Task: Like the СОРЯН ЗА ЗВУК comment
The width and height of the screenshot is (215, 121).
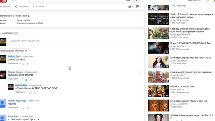Action: coord(23,64)
